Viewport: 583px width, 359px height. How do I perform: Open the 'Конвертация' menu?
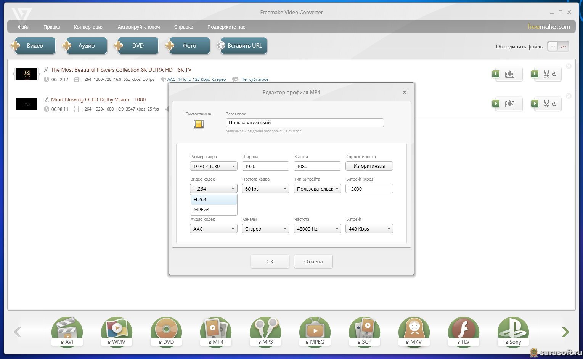click(88, 27)
